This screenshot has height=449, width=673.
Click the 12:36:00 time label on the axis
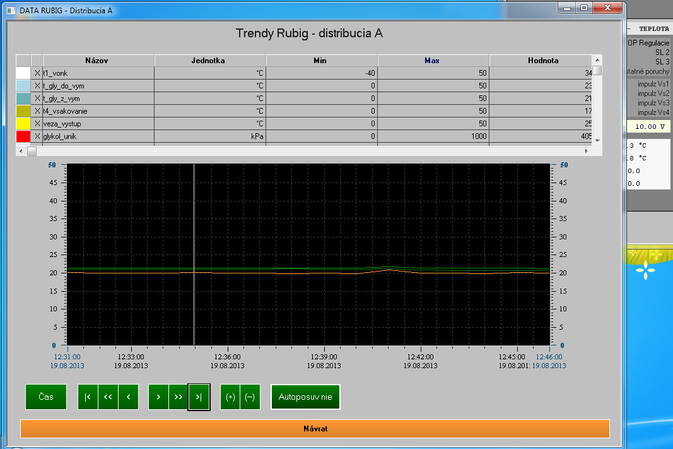coord(228,357)
